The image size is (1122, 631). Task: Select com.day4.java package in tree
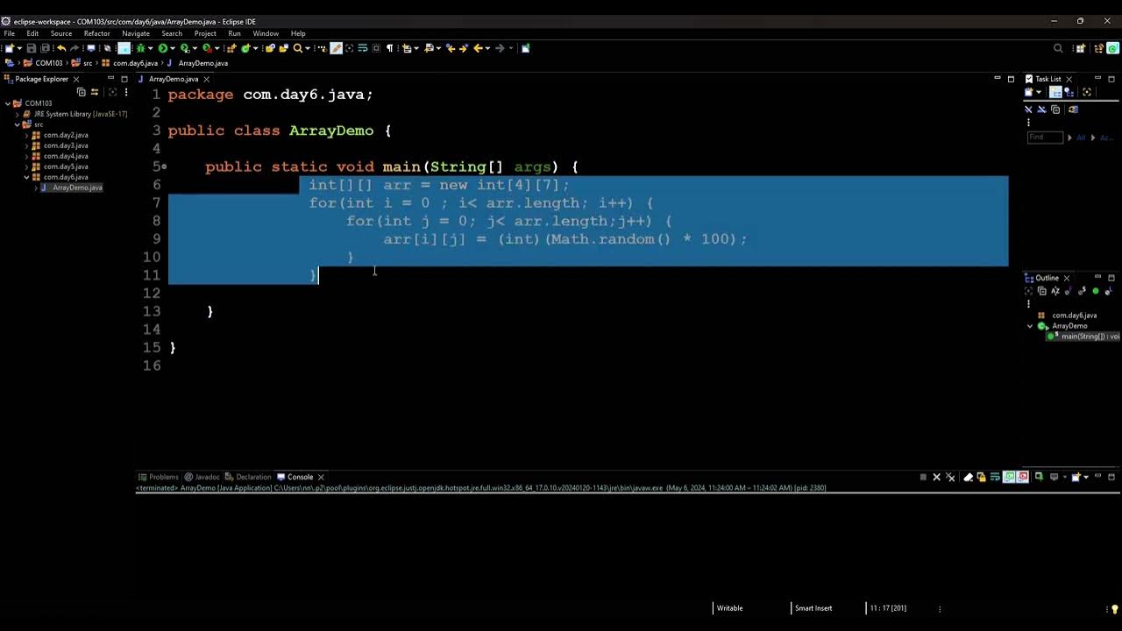(x=66, y=156)
